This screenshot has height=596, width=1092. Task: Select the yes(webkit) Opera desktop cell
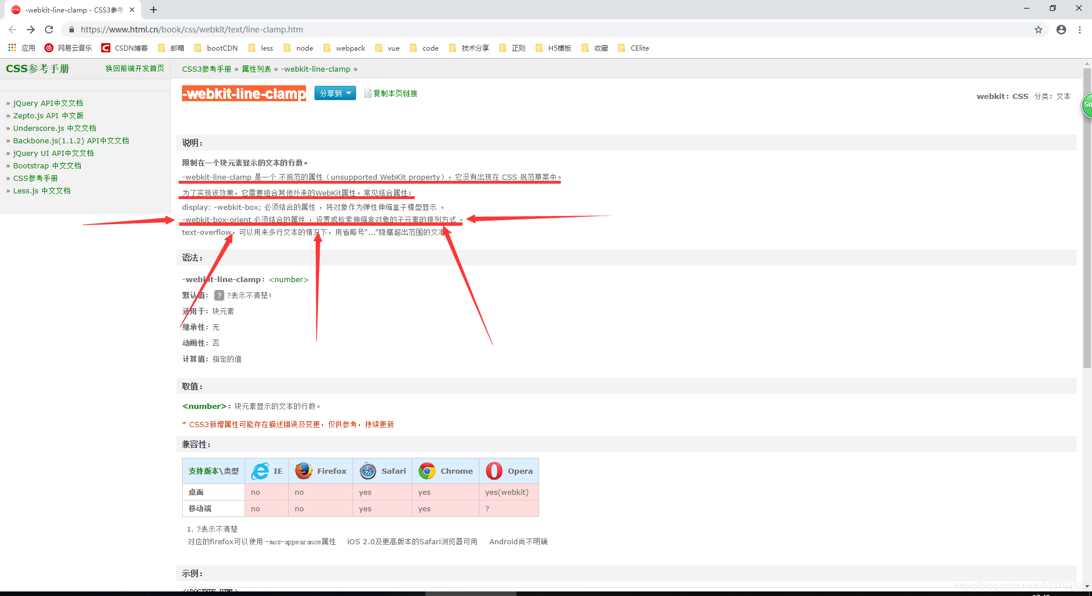click(509, 492)
